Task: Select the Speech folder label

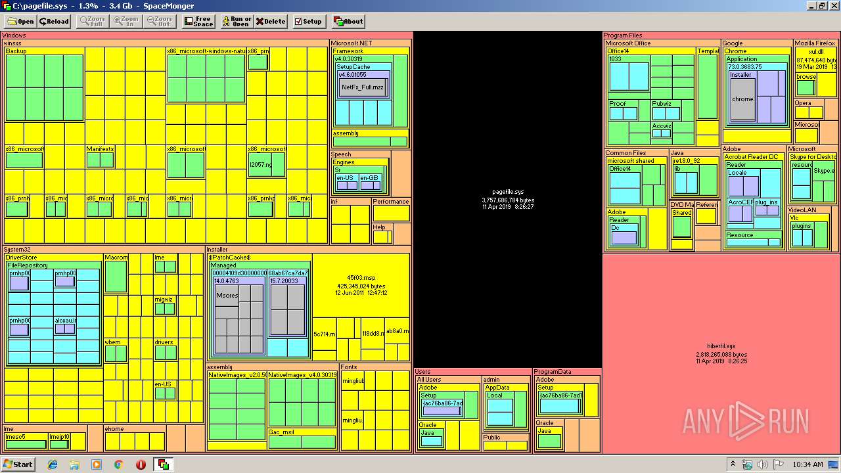Action: [x=341, y=154]
